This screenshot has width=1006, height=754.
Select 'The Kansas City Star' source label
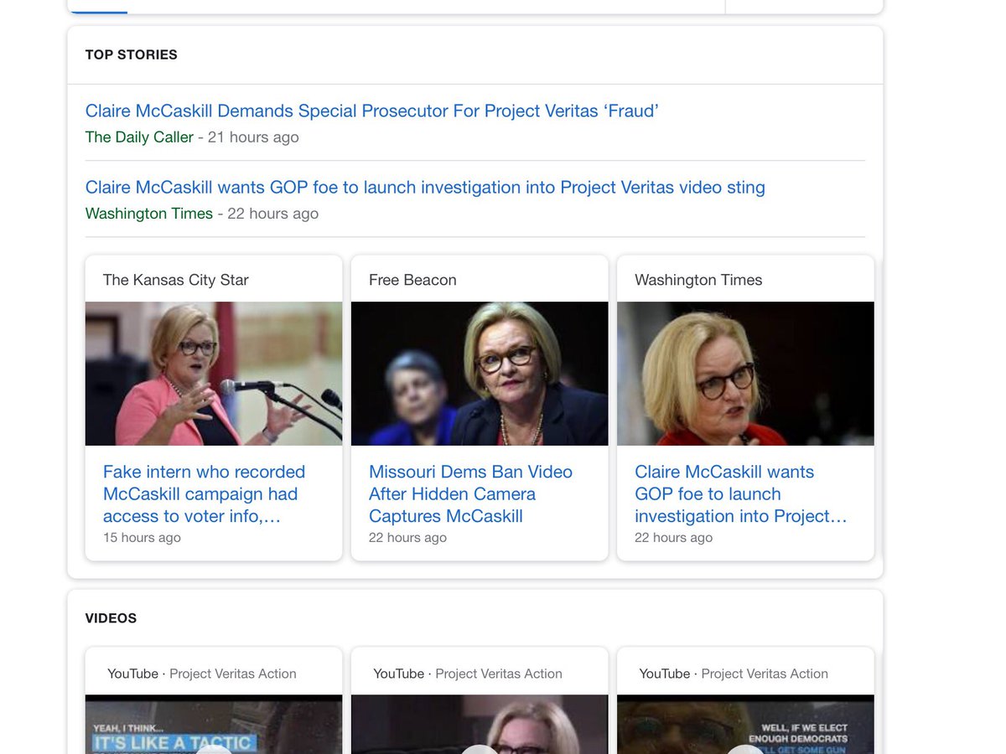pyautogui.click(x=176, y=280)
